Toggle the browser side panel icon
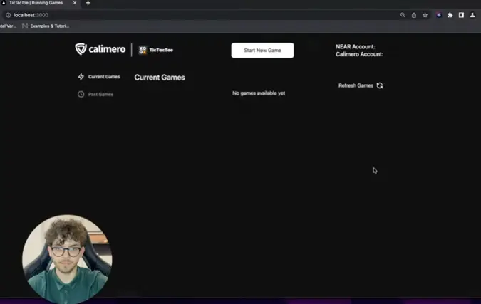This screenshot has width=481, height=304. (461, 15)
